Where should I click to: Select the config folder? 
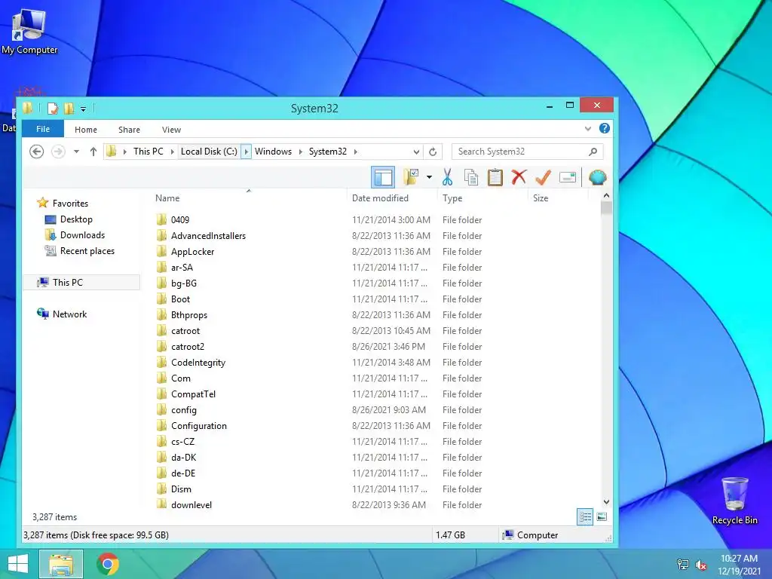point(184,409)
